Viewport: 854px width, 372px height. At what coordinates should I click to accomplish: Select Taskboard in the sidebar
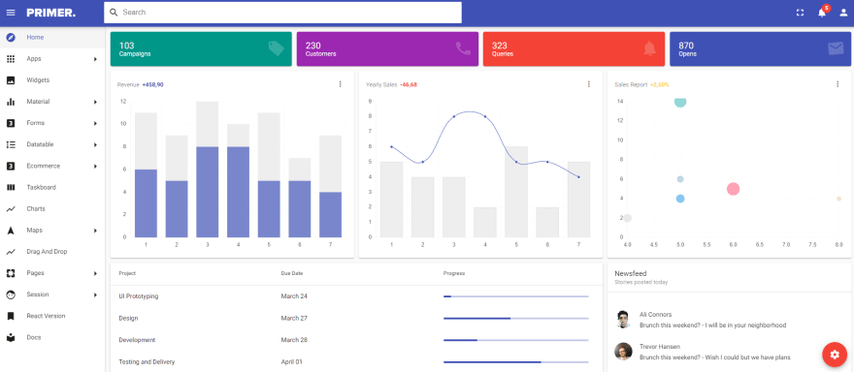pyautogui.click(x=52, y=188)
